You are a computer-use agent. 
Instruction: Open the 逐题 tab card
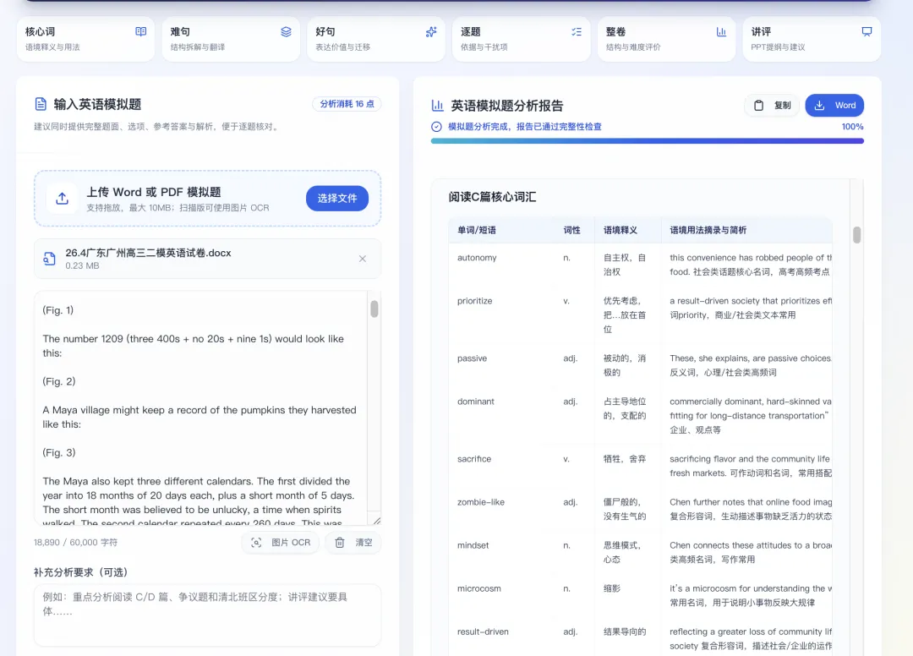[x=521, y=39]
